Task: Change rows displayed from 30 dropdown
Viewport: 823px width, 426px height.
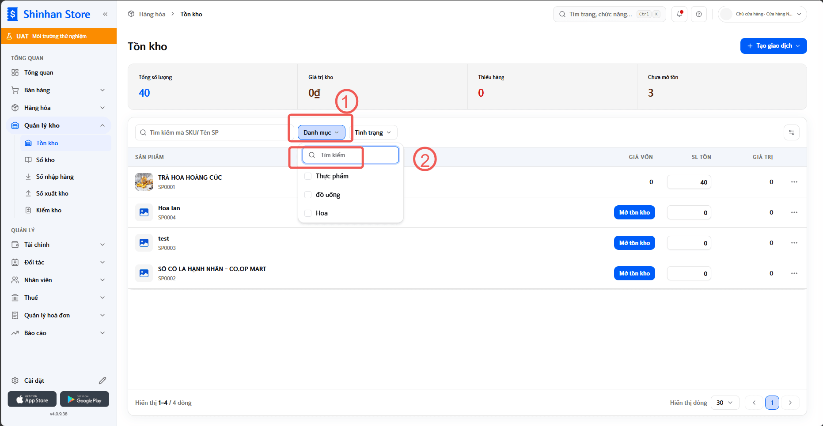Action: pos(725,403)
